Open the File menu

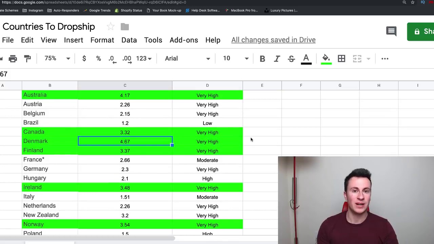(8, 40)
